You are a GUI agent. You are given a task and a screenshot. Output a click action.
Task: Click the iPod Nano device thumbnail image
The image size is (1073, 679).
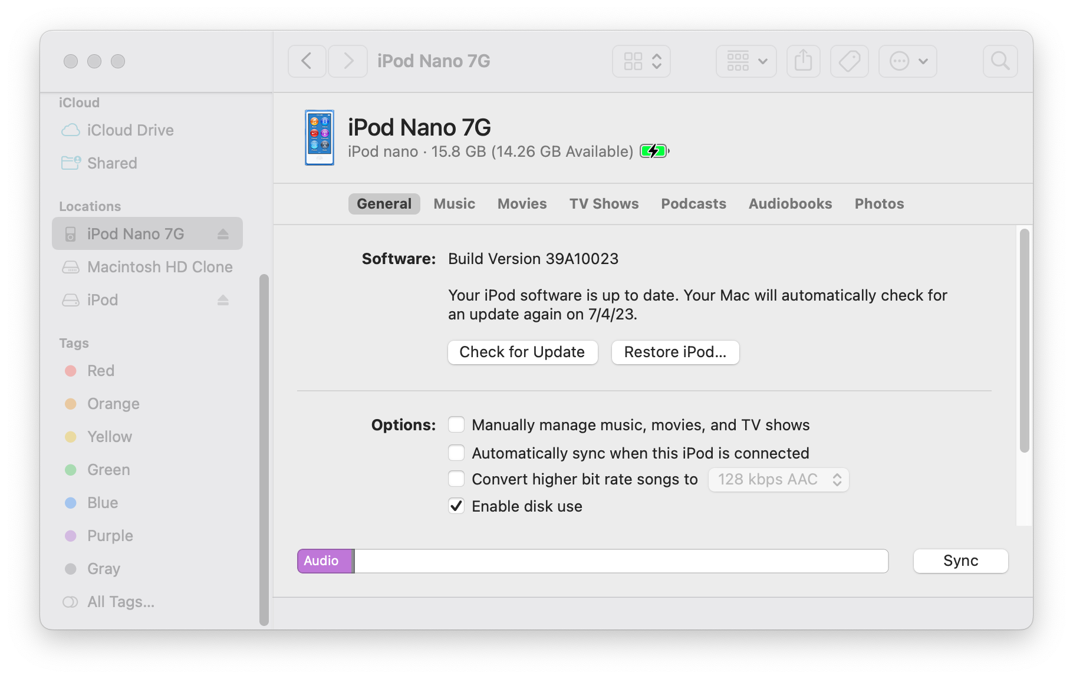pos(319,138)
